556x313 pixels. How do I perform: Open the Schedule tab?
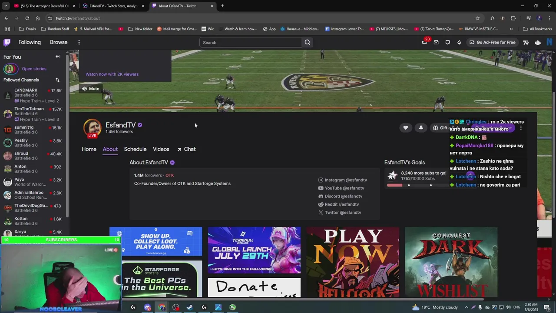[135, 149]
